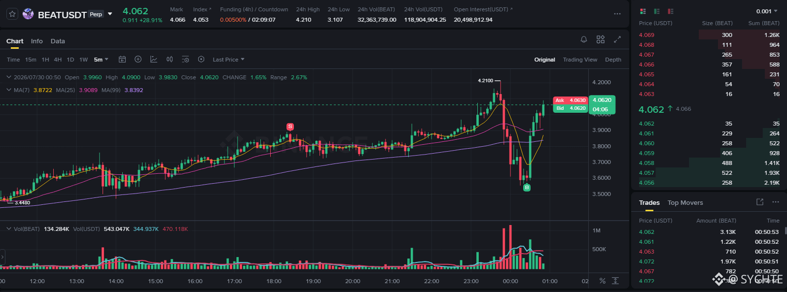The height and width of the screenshot is (292, 787).
Task: Open the price alert bell
Action: click(x=584, y=39)
